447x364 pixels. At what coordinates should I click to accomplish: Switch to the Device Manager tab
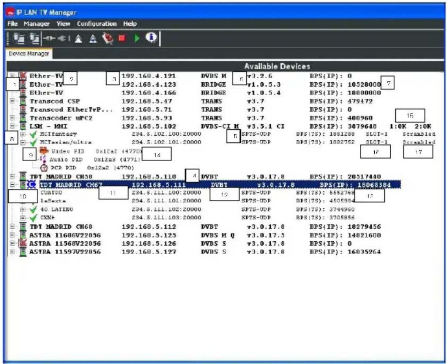tap(29, 54)
